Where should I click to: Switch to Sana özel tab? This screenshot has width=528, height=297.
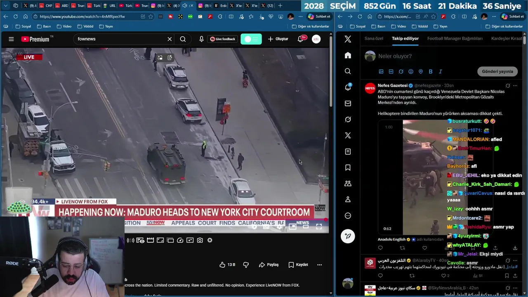click(x=374, y=38)
